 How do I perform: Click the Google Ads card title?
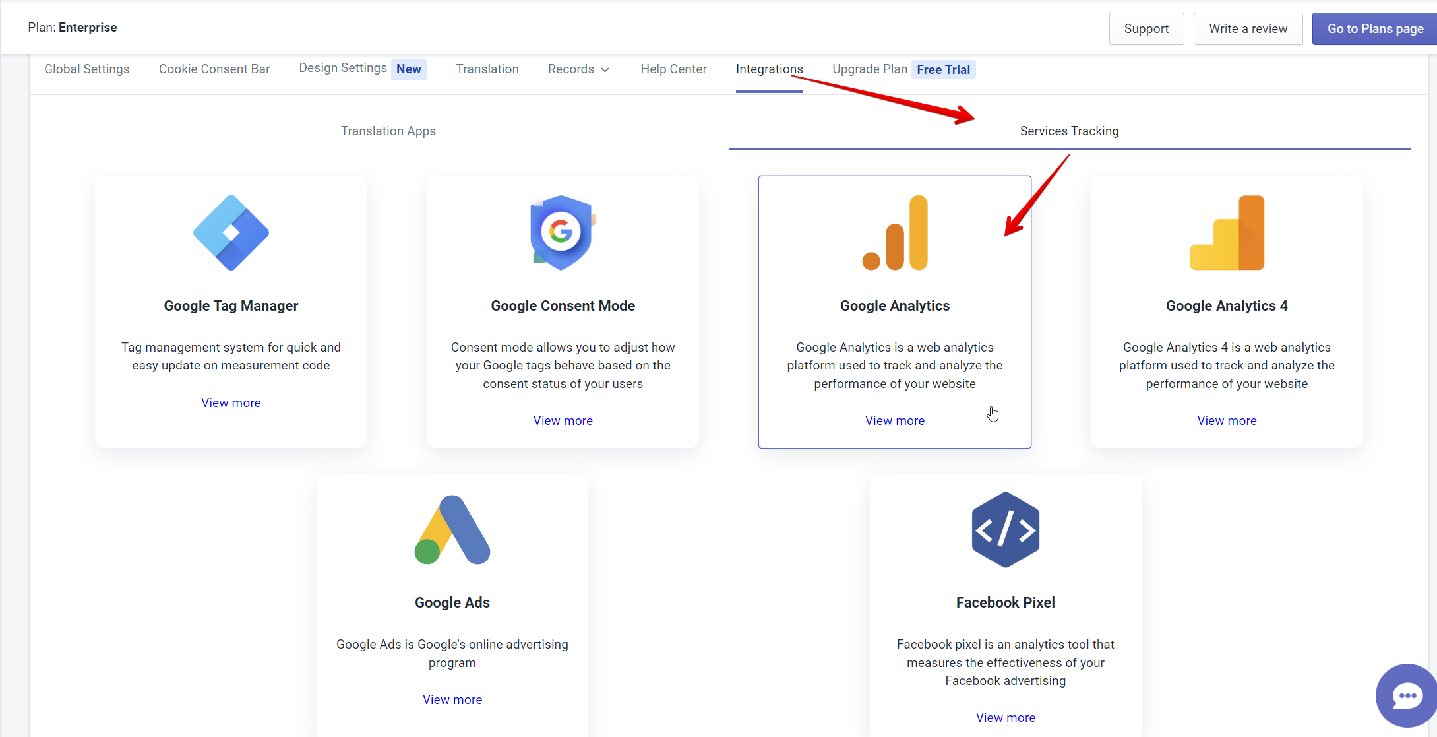(x=452, y=603)
